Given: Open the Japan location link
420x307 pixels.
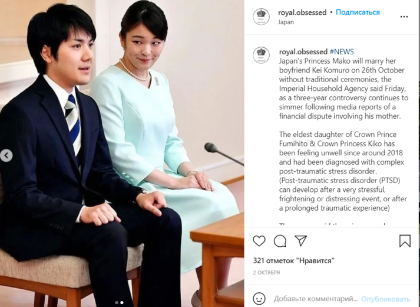Looking at the screenshot, I should (x=286, y=22).
